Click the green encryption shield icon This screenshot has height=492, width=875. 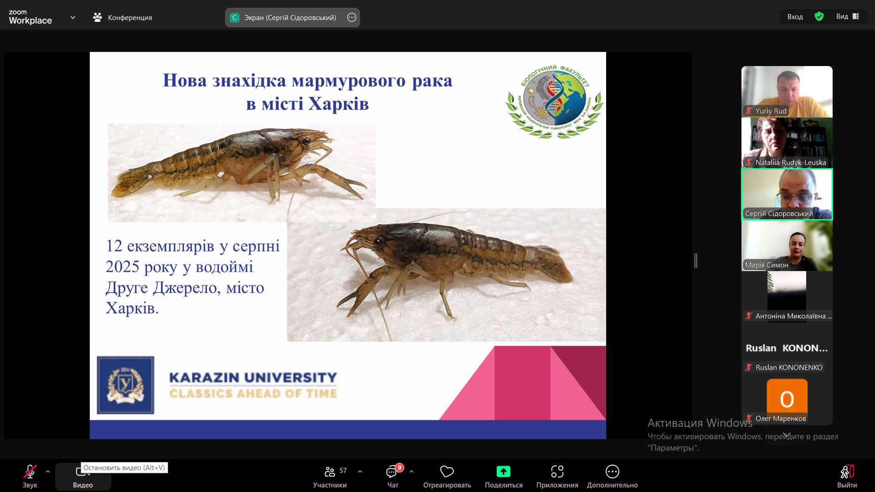pyautogui.click(x=819, y=16)
